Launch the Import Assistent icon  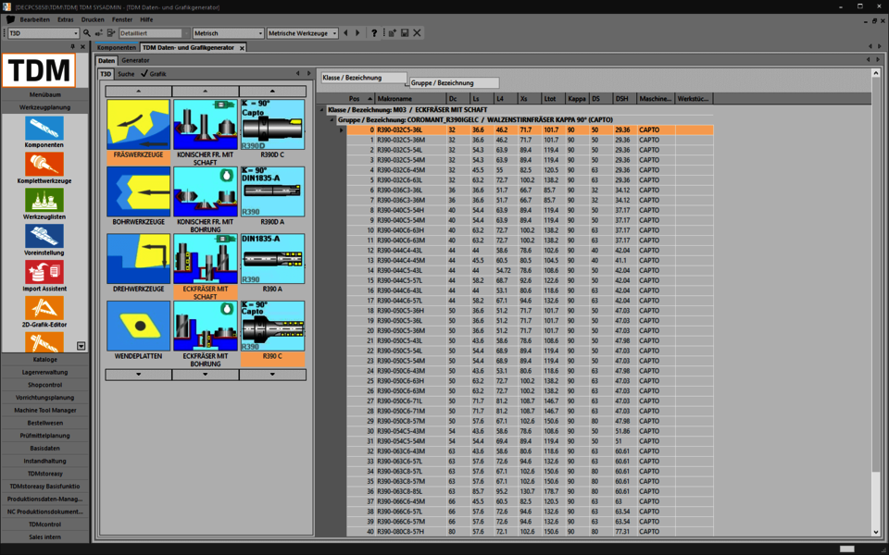(x=44, y=272)
